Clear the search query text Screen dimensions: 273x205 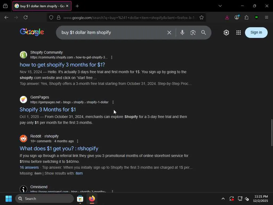point(169,33)
